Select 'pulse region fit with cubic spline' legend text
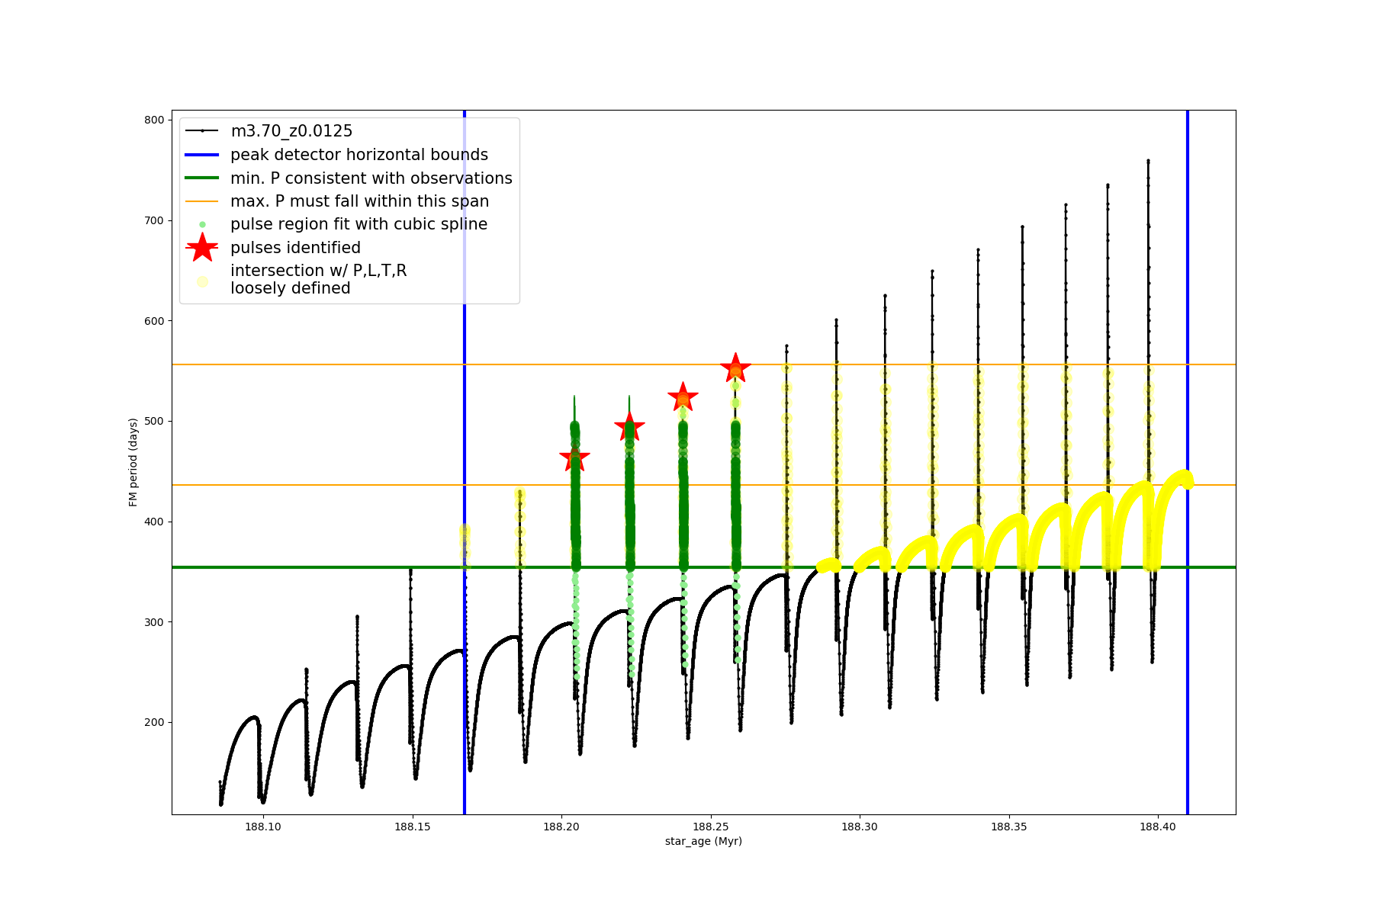Image resolution: width=1373 pixels, height=915 pixels. coord(359,224)
